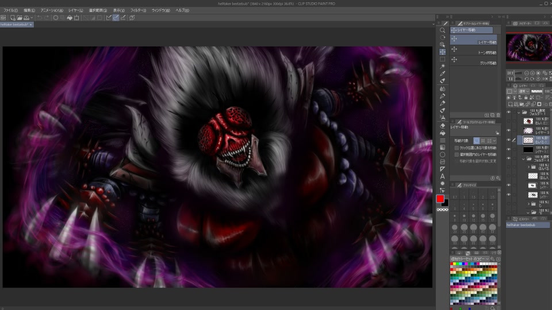Hide フォルダー 1 with its eye icon
This screenshot has height=310, width=552.
509,112
